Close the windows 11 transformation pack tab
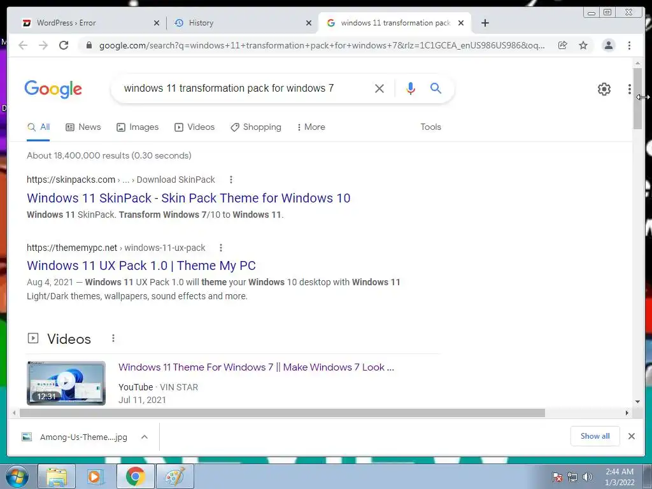The image size is (652, 489). tap(461, 23)
